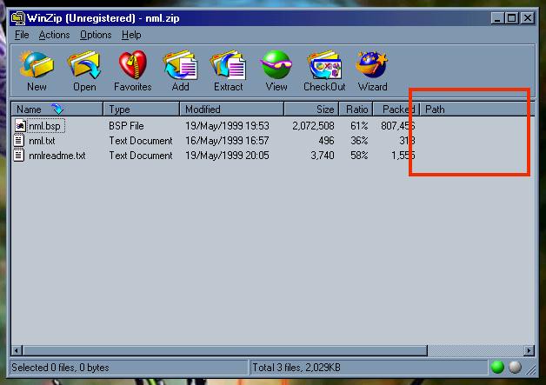Maximize the WinZip window
Screen dimensions: 546x385
coord(512,18)
